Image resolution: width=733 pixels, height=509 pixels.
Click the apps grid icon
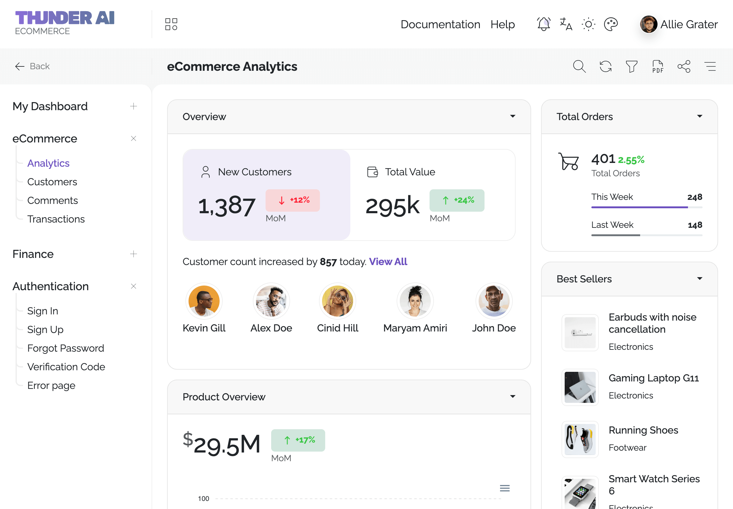click(x=171, y=24)
